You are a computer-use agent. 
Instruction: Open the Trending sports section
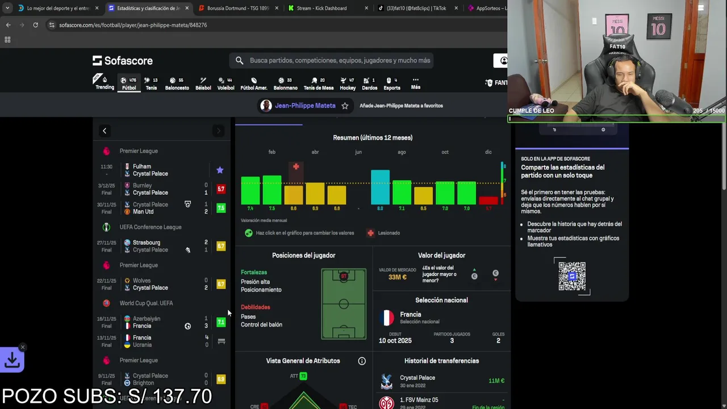pos(105,83)
